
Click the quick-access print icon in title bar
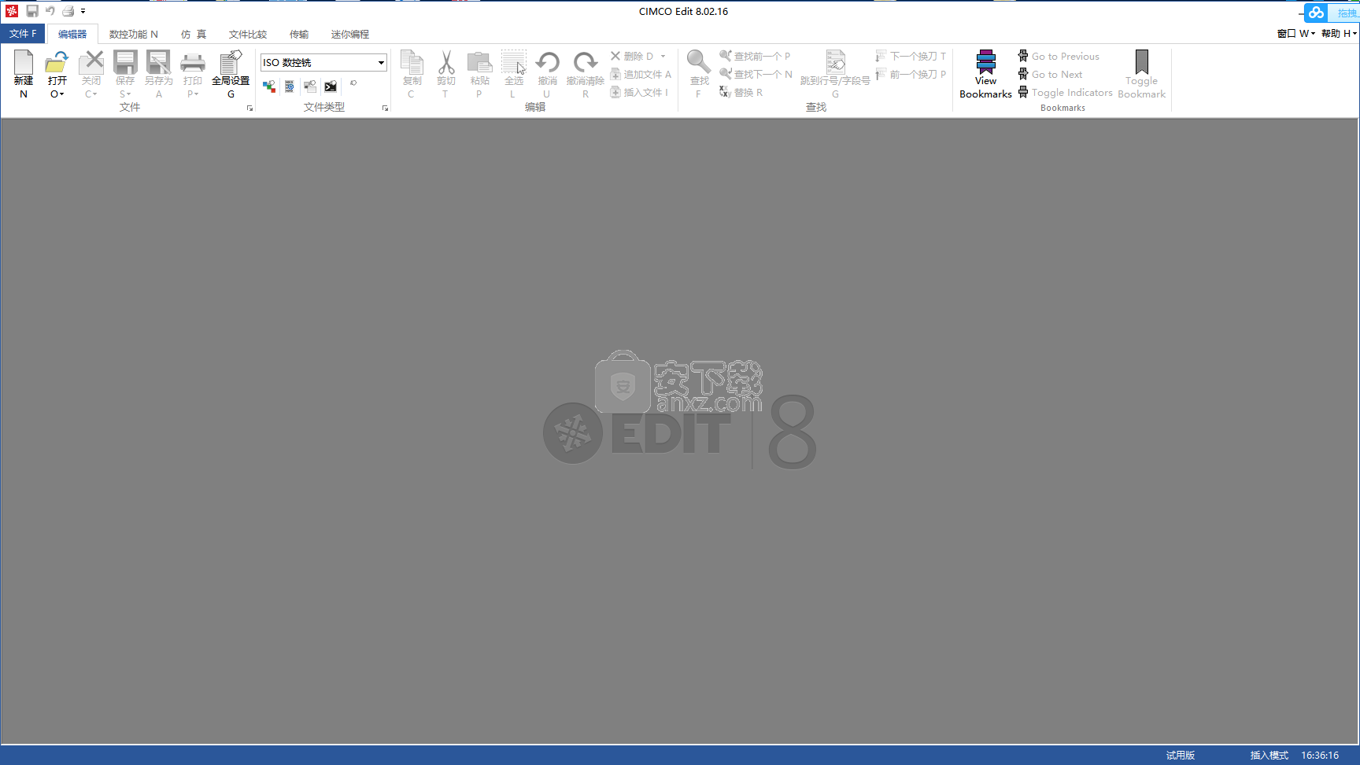pos(68,11)
